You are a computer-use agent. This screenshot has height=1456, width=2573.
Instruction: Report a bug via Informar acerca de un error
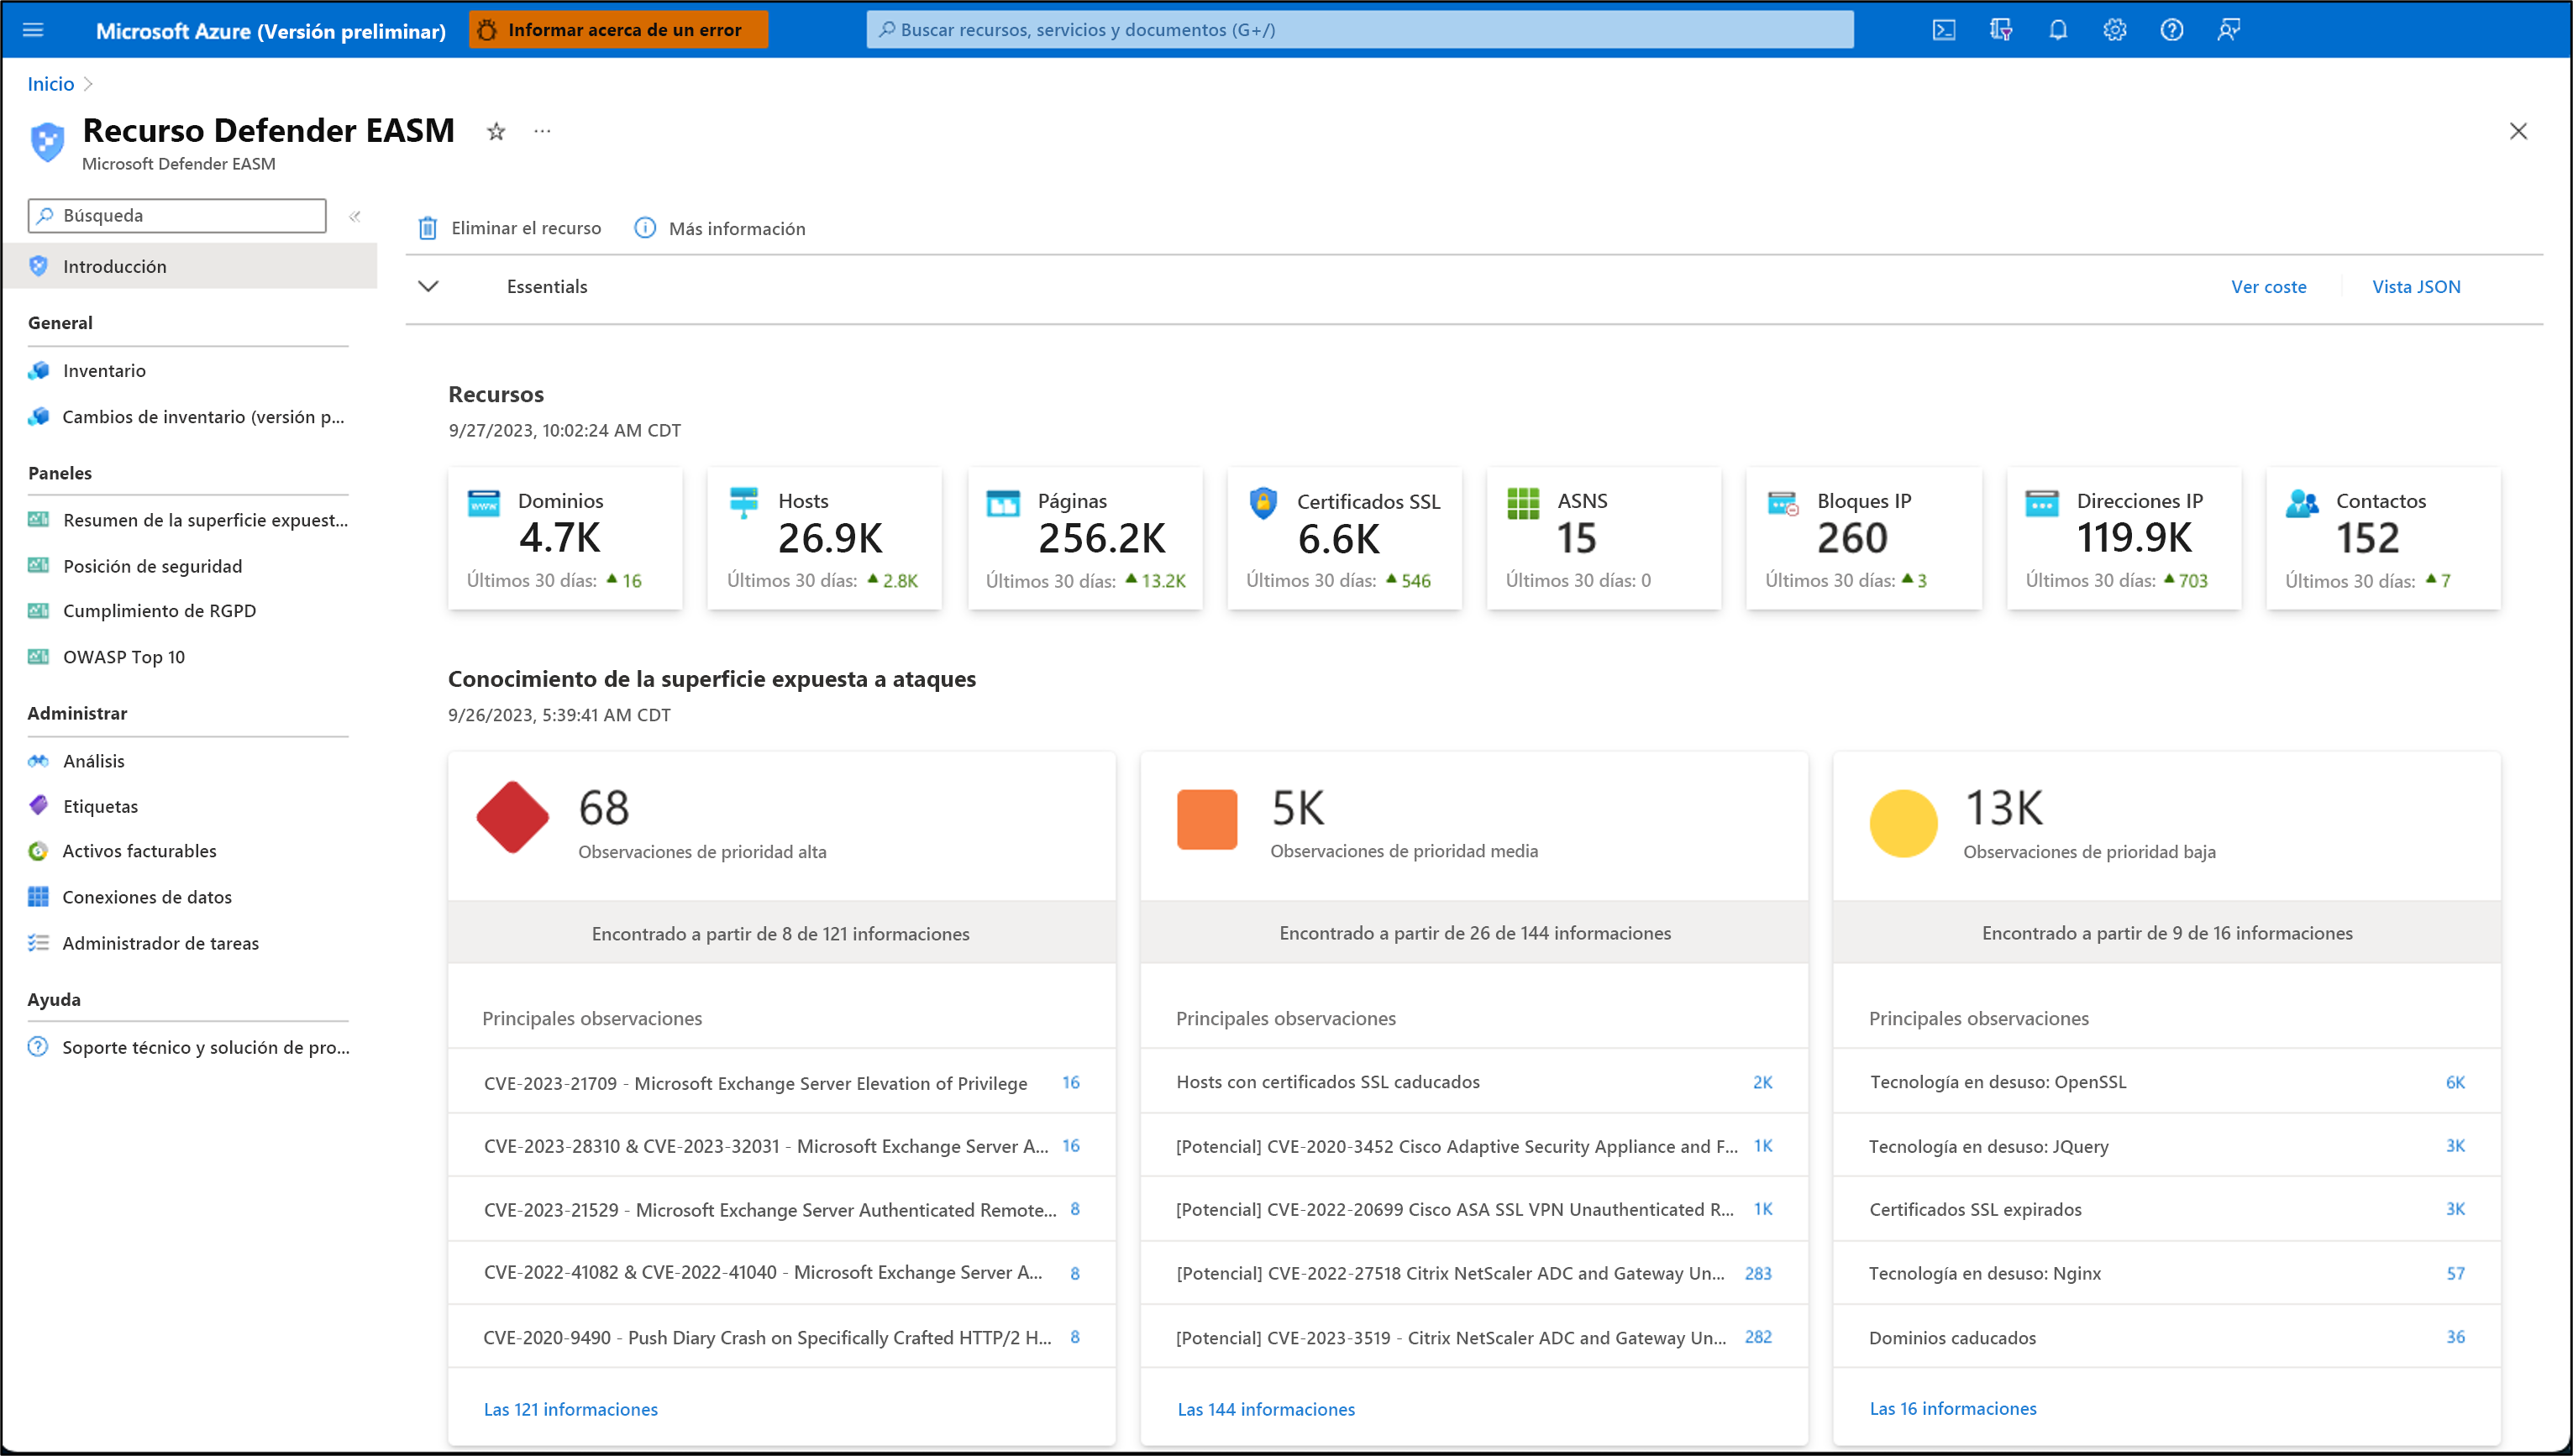pyautogui.click(x=618, y=30)
